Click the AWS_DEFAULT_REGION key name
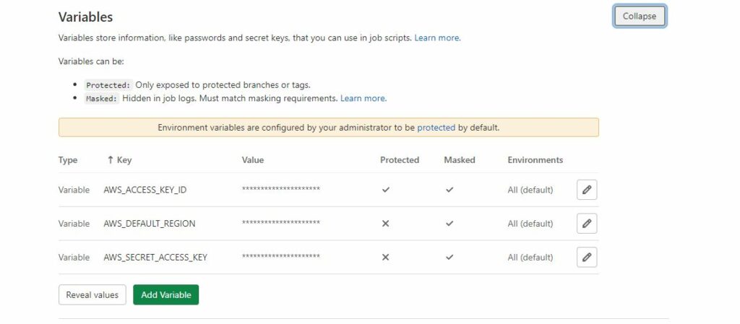This screenshot has width=740, height=324. [150, 224]
